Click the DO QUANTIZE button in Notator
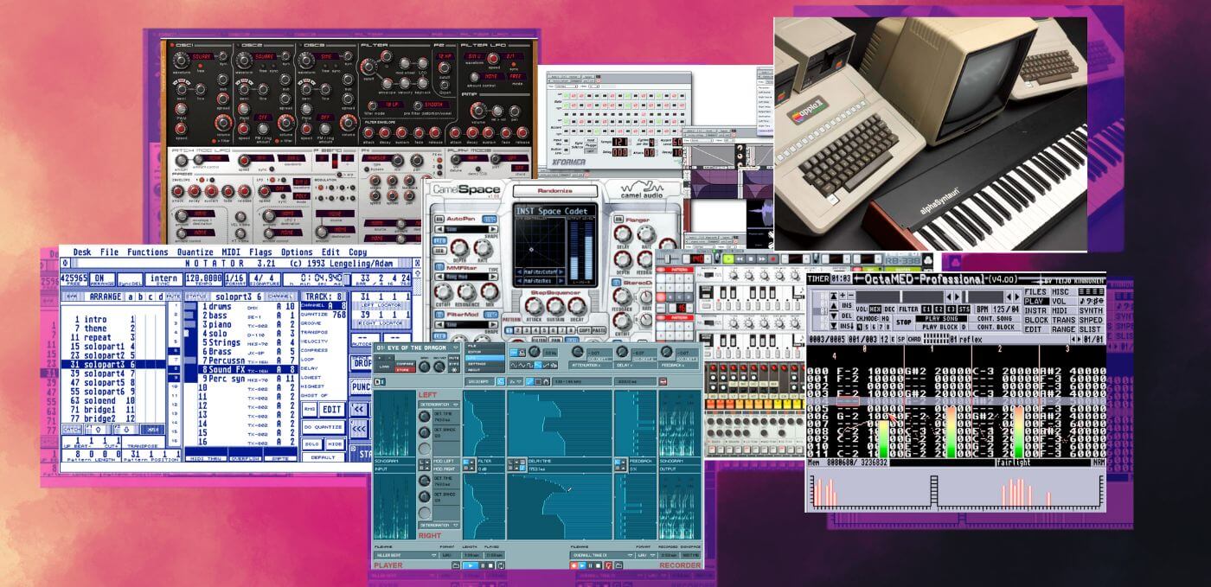Viewport: 1211px width, 587px height. (323, 427)
